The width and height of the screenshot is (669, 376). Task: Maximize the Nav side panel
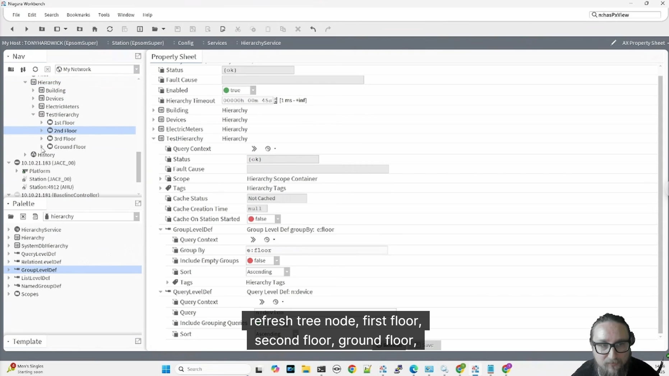pyautogui.click(x=138, y=56)
